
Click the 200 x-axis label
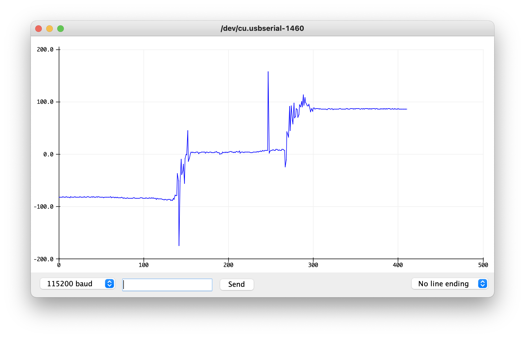click(x=228, y=265)
